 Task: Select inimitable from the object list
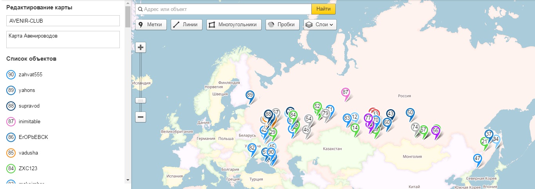coord(29,122)
